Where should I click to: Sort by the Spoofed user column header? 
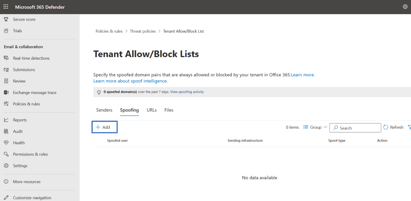click(x=117, y=141)
